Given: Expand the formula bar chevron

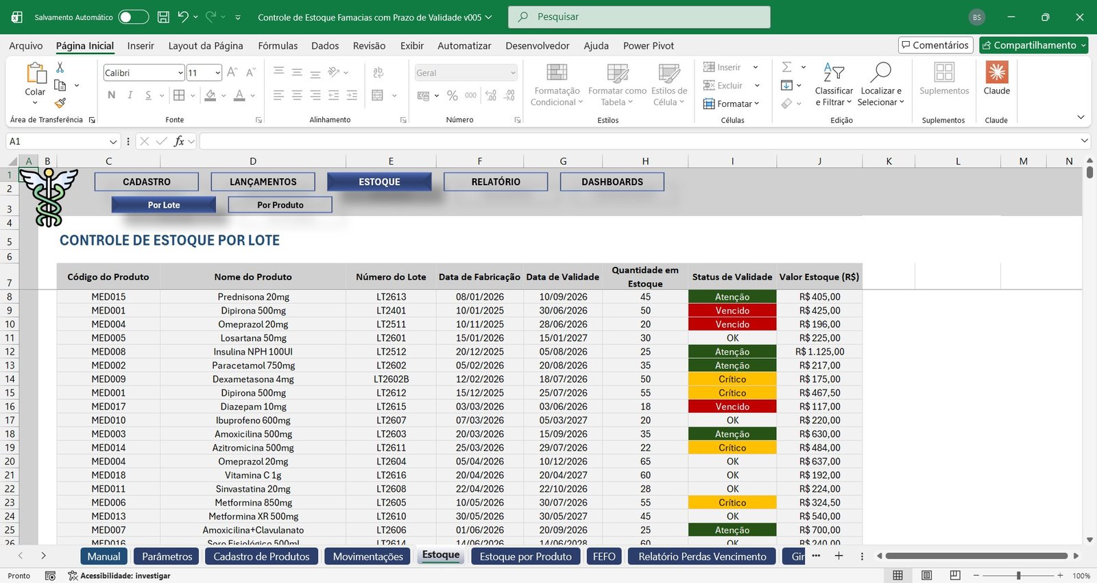Looking at the screenshot, I should point(1084,141).
